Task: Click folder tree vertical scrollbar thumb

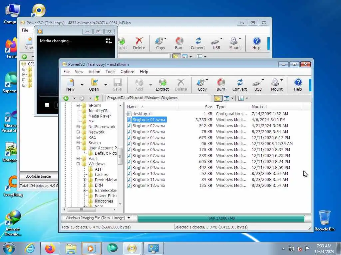Action: pyautogui.click(x=120, y=156)
